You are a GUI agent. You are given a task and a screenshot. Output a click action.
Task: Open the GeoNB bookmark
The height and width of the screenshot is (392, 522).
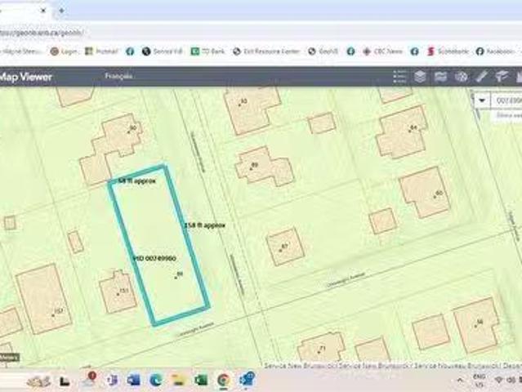coord(323,51)
